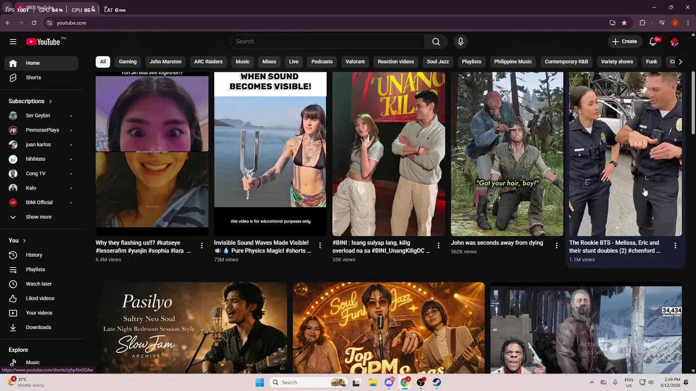Click the YouTube logo
The width and height of the screenshot is (696, 391).
click(43, 42)
